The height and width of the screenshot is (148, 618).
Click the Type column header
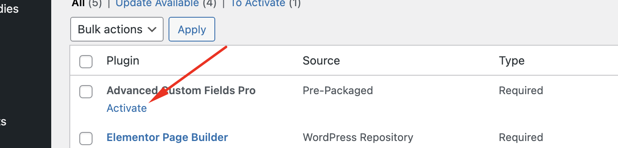pos(512,62)
